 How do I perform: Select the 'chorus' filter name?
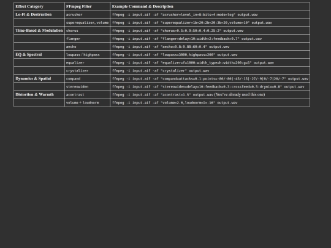point(72,31)
